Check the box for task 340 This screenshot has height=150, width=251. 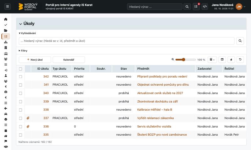pos(20,93)
